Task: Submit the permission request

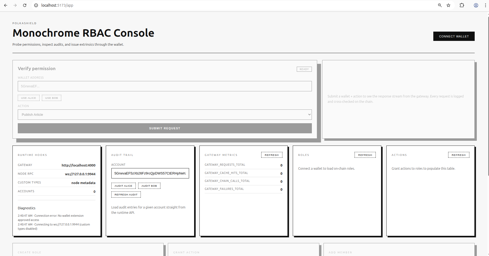Action: click(x=165, y=128)
